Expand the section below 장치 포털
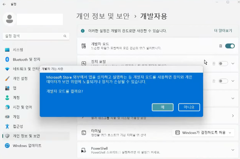The height and width of the screenshot is (159, 240). (233, 81)
